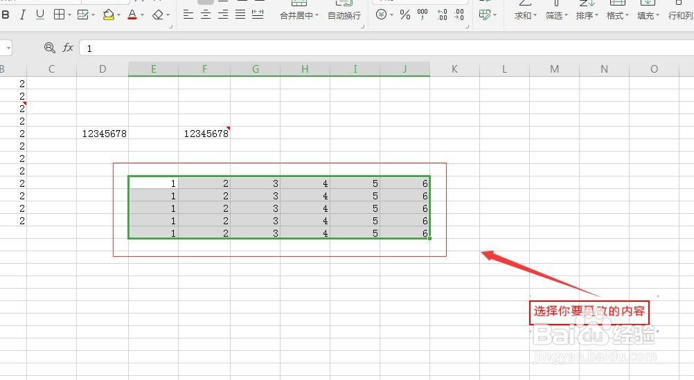The height and width of the screenshot is (380, 694).
Task: Justify text alignment
Action: pyautogui.click(x=240, y=15)
